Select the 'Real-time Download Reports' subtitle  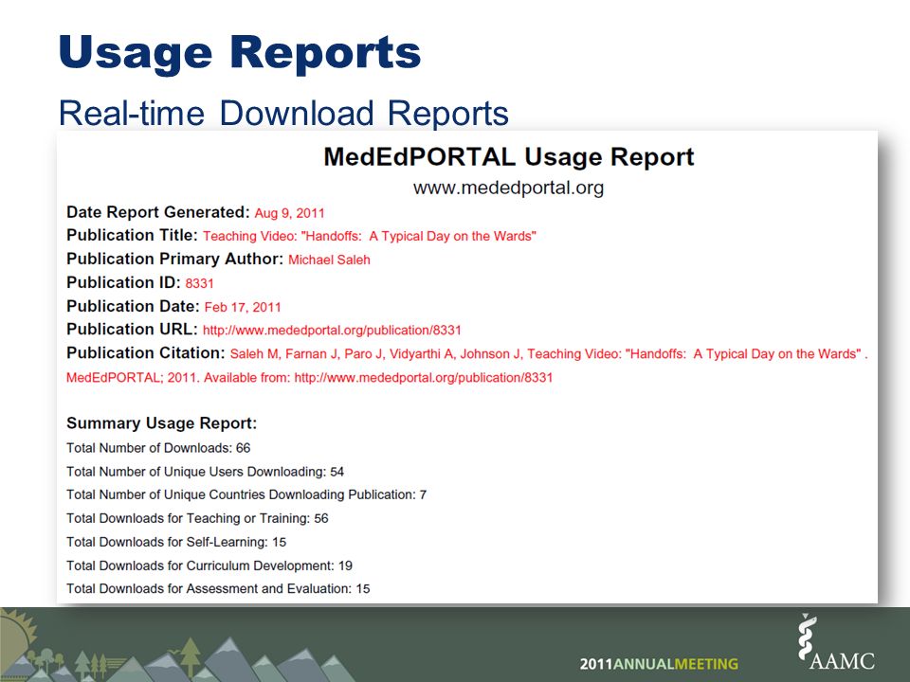(x=283, y=113)
